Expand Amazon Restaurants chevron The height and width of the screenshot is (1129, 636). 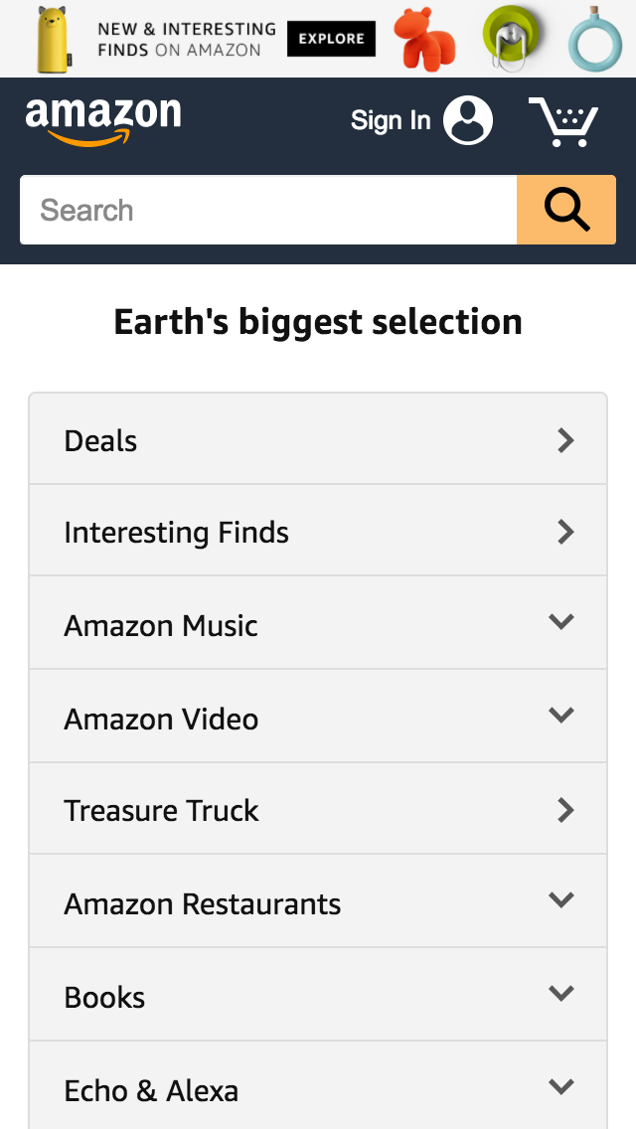point(561,901)
